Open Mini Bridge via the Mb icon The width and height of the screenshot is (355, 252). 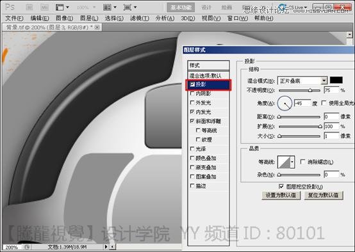[45, 8]
